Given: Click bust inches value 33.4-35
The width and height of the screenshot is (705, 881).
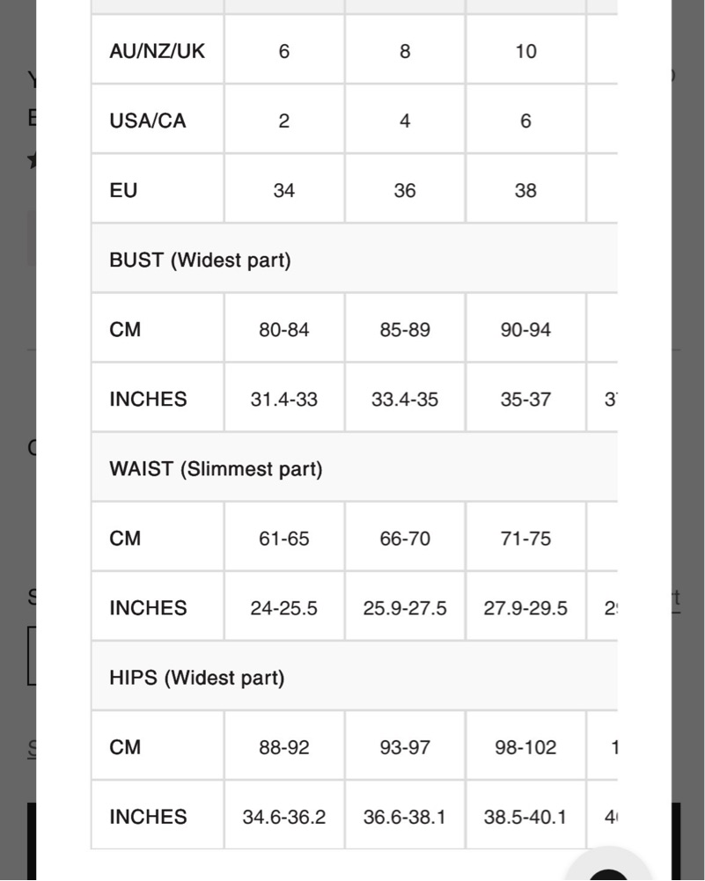Looking at the screenshot, I should tap(405, 400).
